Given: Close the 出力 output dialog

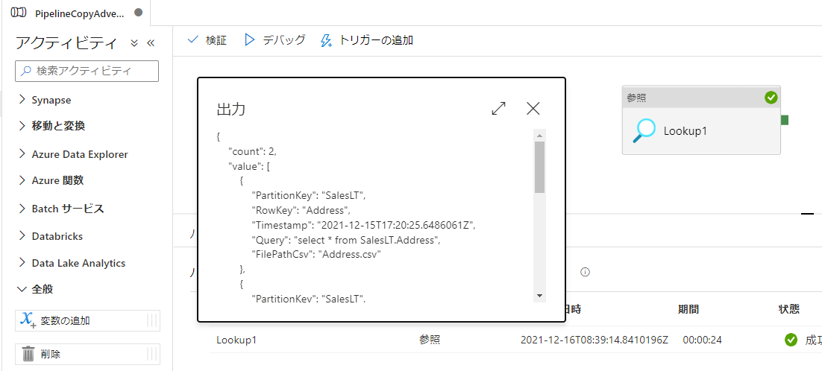Looking at the screenshot, I should 533,108.
